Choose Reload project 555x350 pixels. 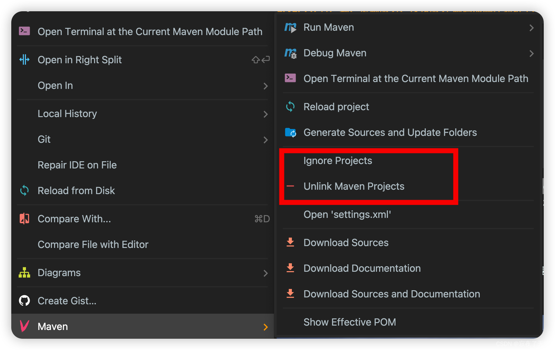(x=409, y=107)
